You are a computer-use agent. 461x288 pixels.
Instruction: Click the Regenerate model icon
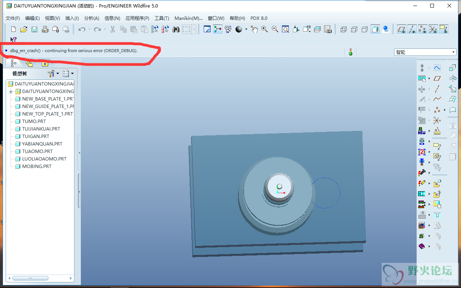(155, 29)
